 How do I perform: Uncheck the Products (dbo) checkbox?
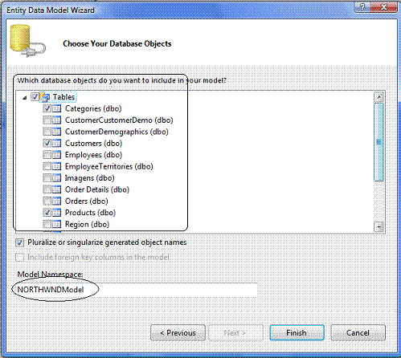pyautogui.click(x=47, y=213)
